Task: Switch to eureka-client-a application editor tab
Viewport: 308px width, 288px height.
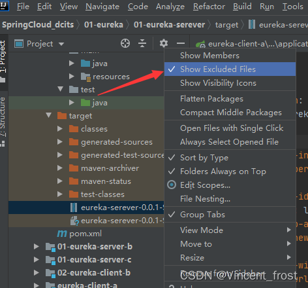Action: click(252, 44)
